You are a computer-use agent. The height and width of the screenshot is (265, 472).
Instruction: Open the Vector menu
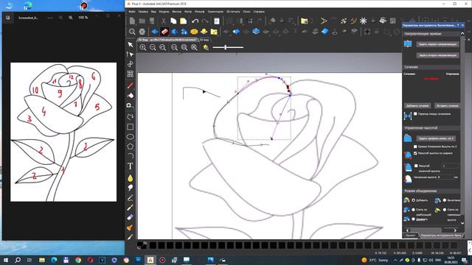pyautogui.click(x=177, y=12)
